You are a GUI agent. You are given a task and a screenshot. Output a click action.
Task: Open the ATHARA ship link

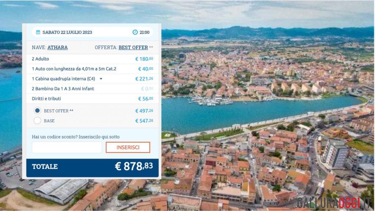[57, 47]
